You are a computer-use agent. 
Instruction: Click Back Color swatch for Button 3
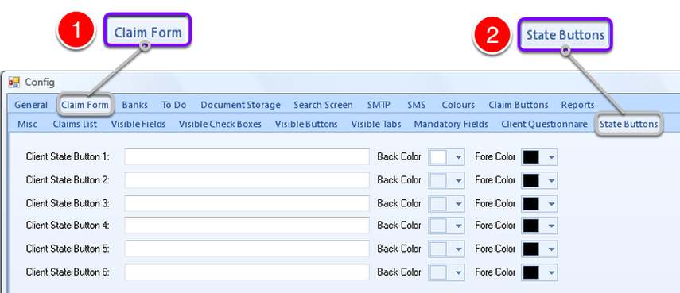pos(438,203)
